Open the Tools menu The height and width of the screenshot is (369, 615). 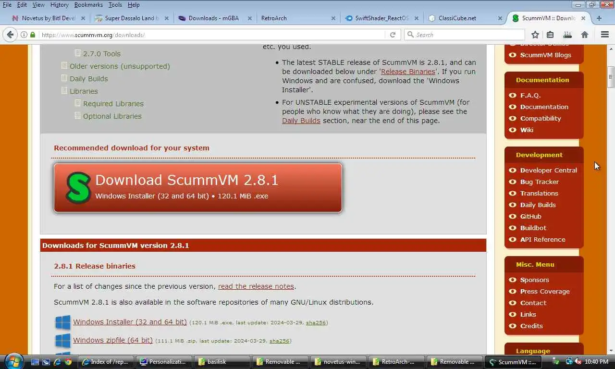click(x=115, y=5)
